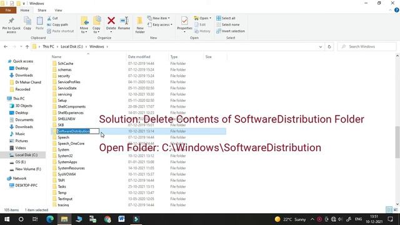Click the red Delete icon

[x=111, y=21]
